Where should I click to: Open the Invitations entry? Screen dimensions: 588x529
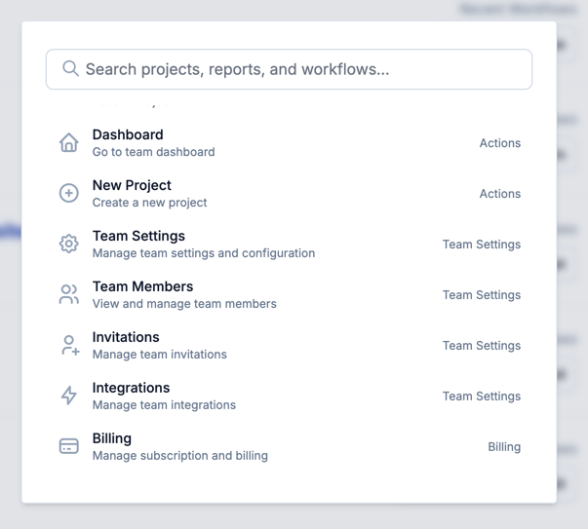click(126, 338)
